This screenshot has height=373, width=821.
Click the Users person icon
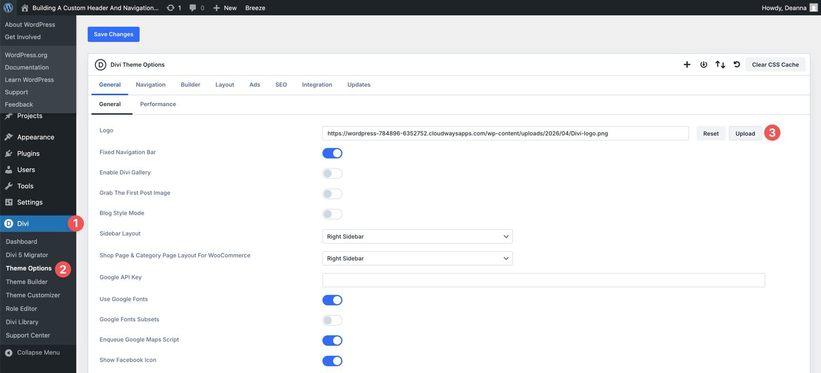click(x=9, y=169)
